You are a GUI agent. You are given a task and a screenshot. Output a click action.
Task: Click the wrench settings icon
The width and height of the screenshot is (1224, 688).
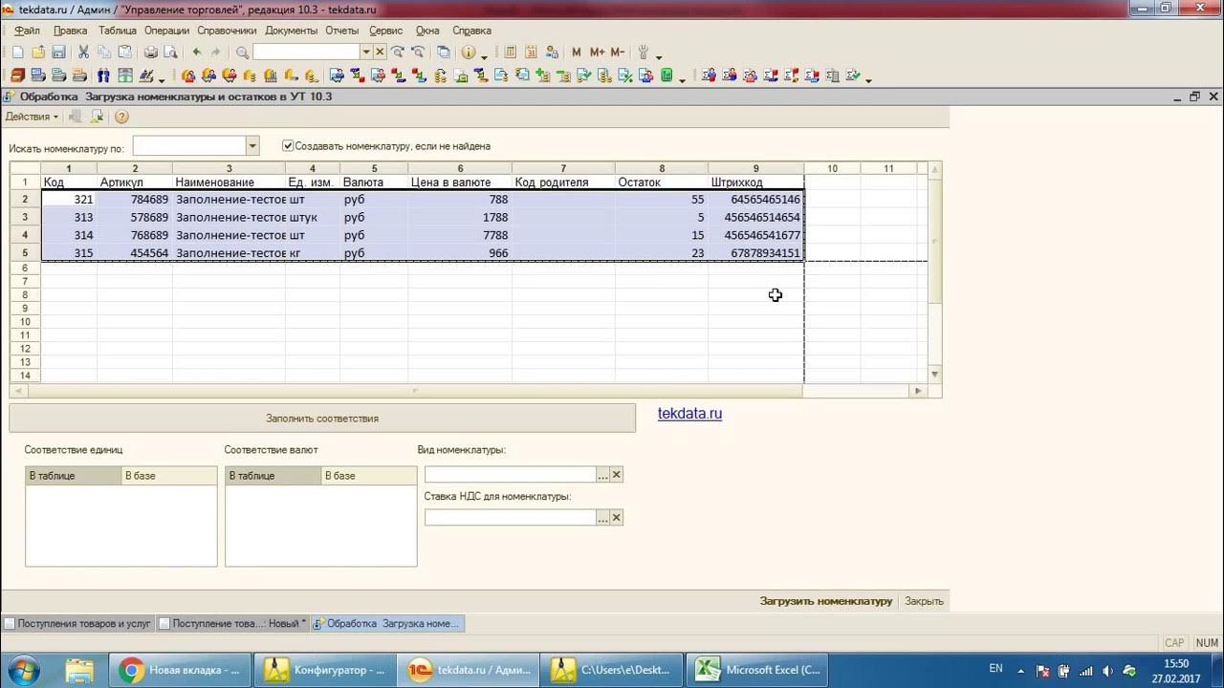(x=644, y=53)
